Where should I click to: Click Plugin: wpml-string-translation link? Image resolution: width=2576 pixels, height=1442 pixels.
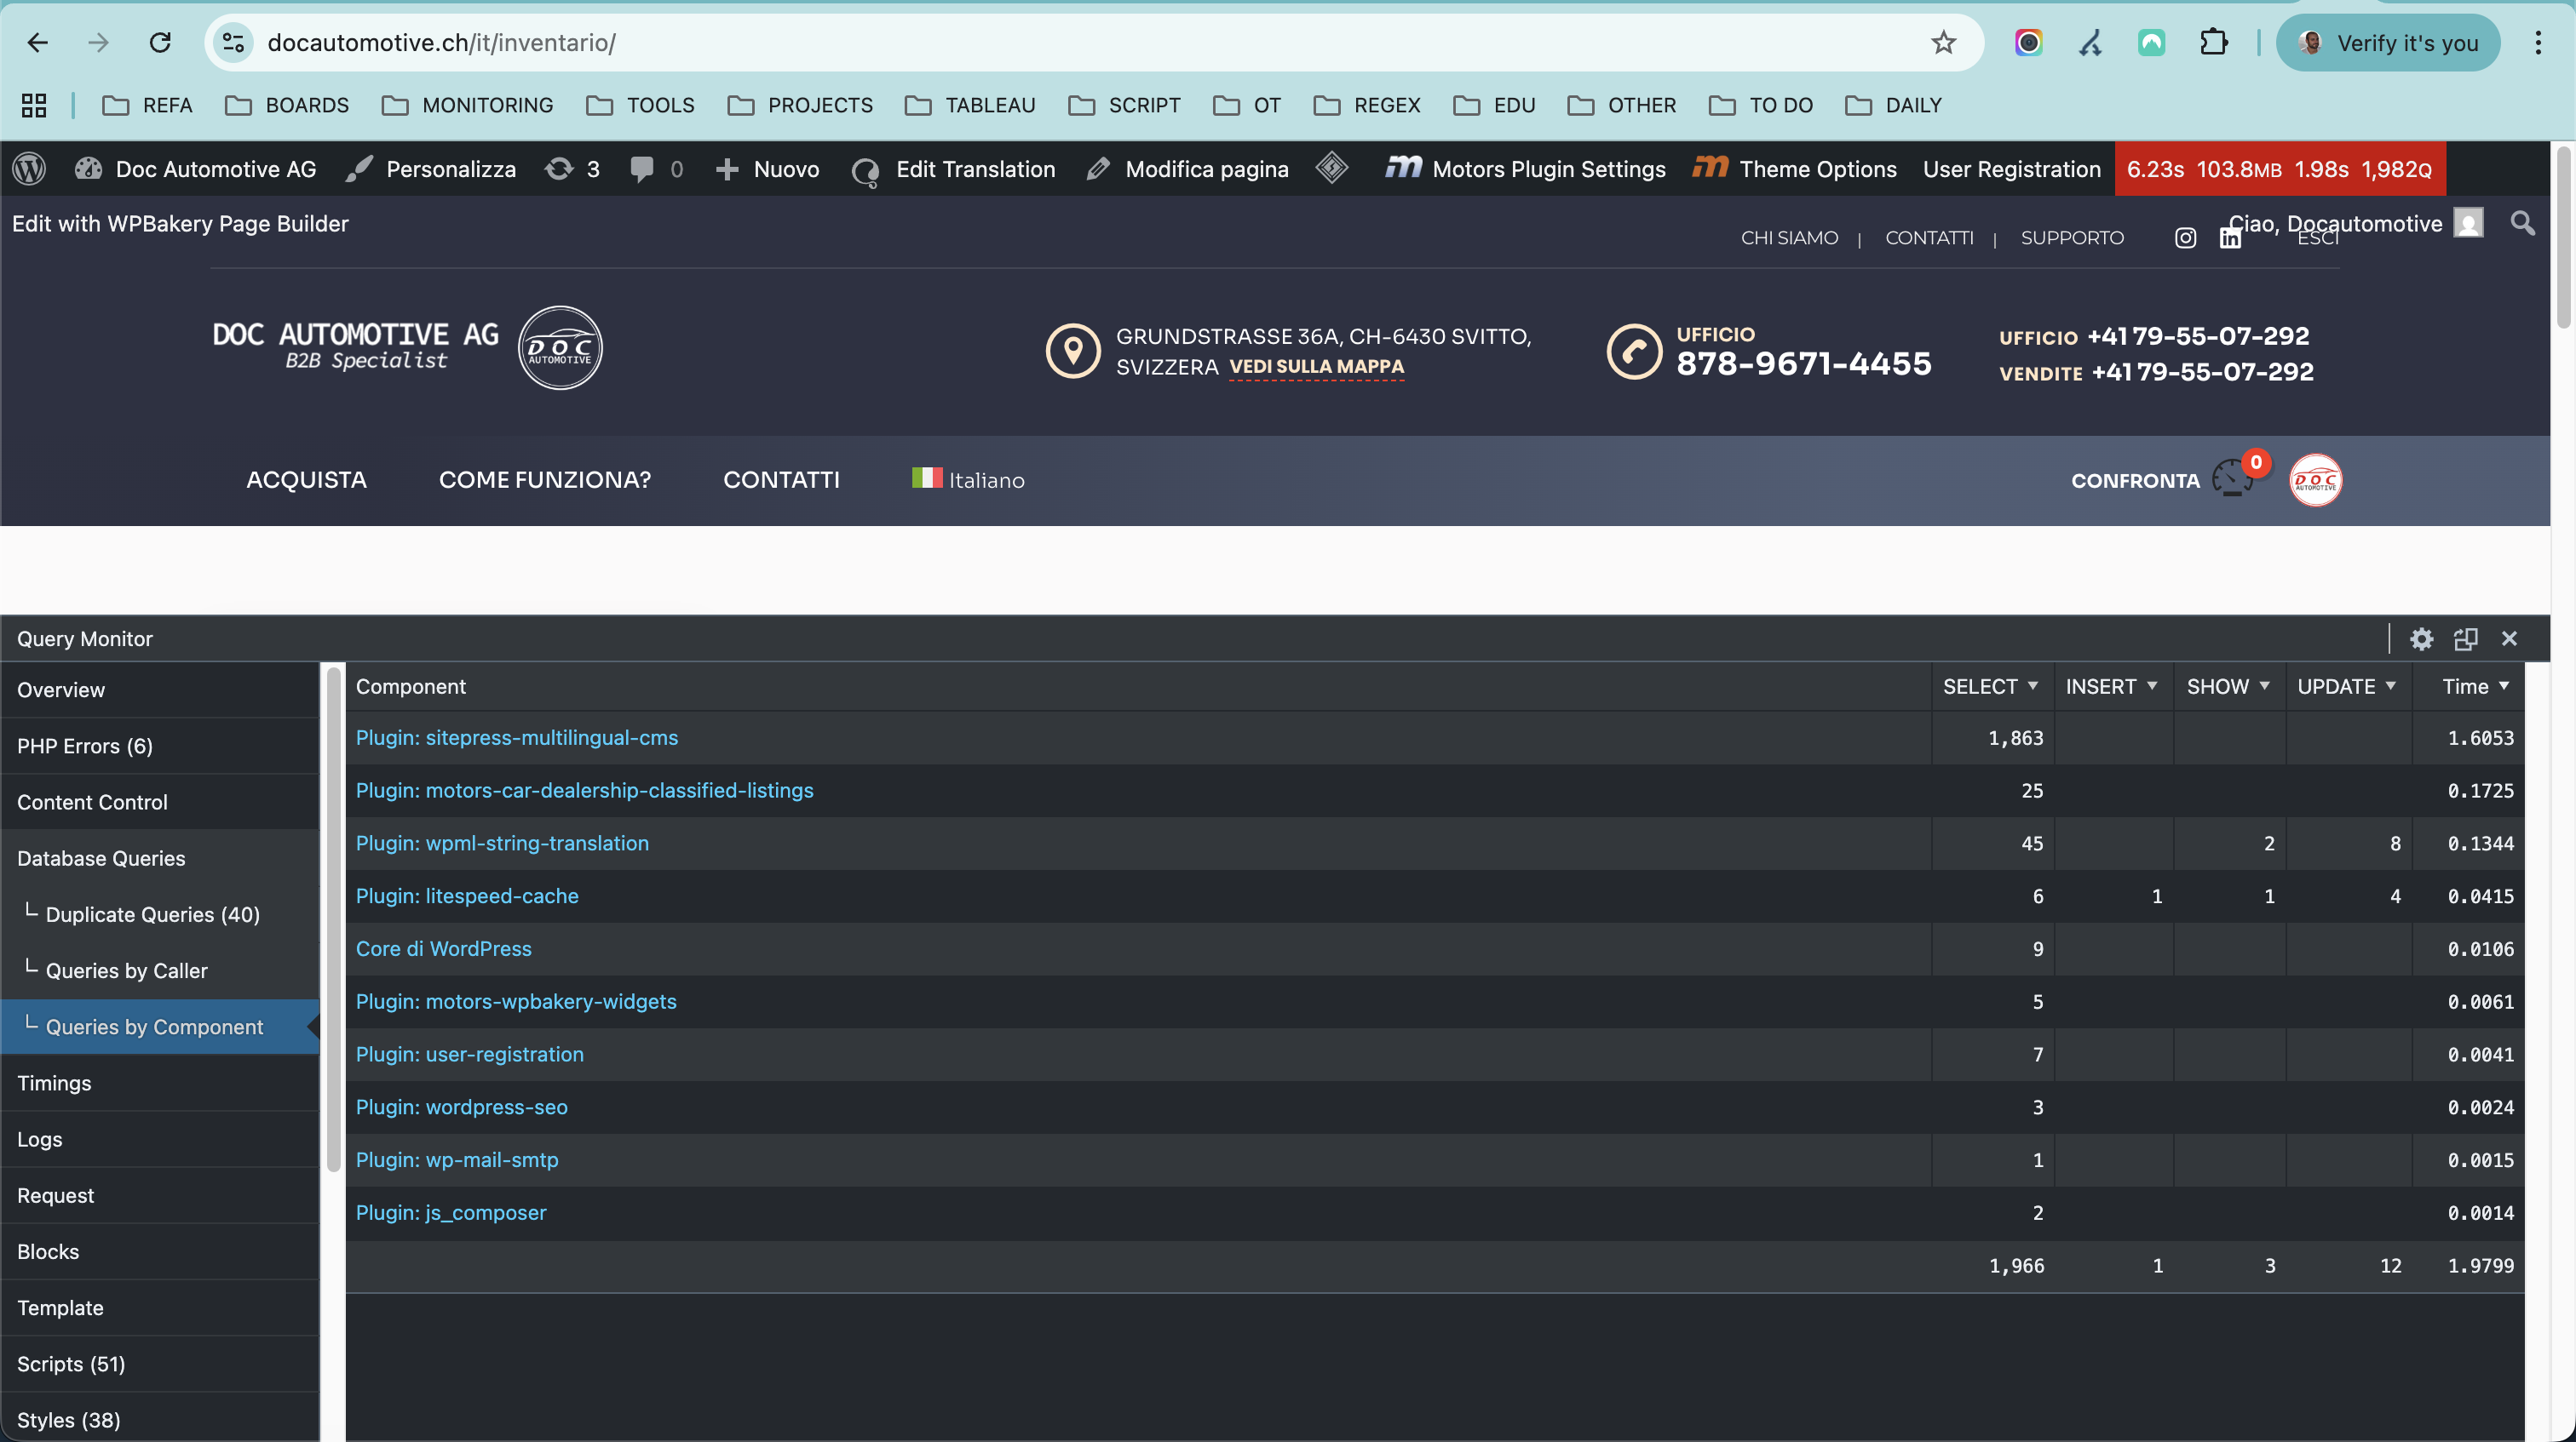click(x=502, y=844)
